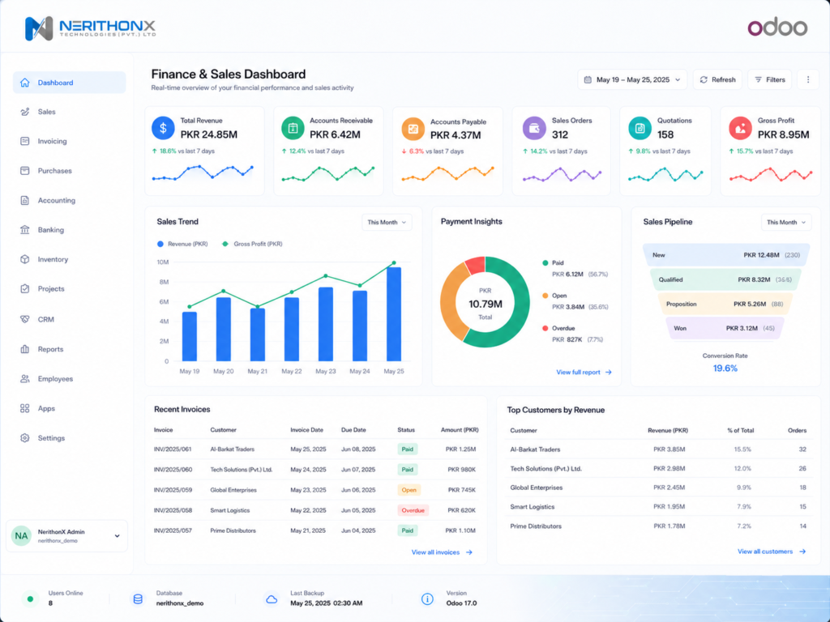
Task: Click the Banking building icon in sidebar
Action: tap(25, 229)
